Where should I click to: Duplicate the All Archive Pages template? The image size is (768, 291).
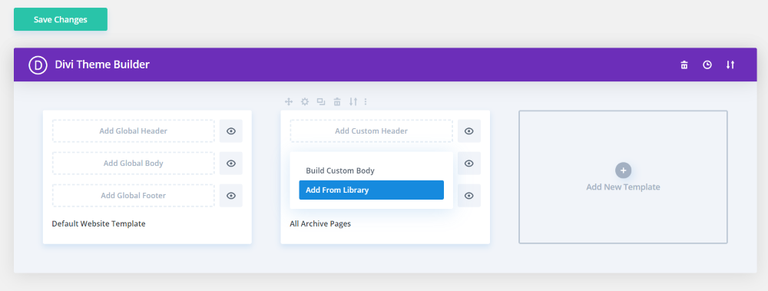click(x=321, y=101)
